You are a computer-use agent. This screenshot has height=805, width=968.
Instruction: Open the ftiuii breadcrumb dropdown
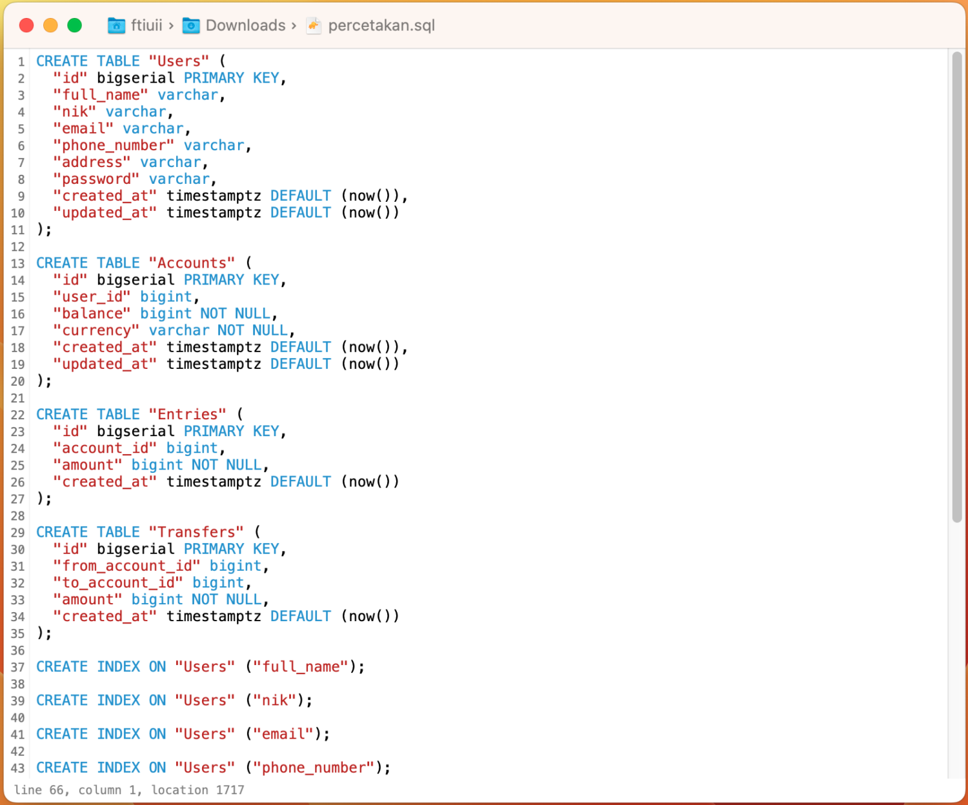coord(146,25)
